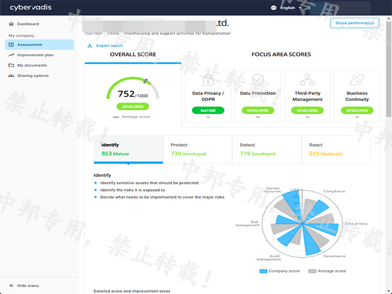Click the Export report download icon
The image size is (392, 294).
[90, 46]
